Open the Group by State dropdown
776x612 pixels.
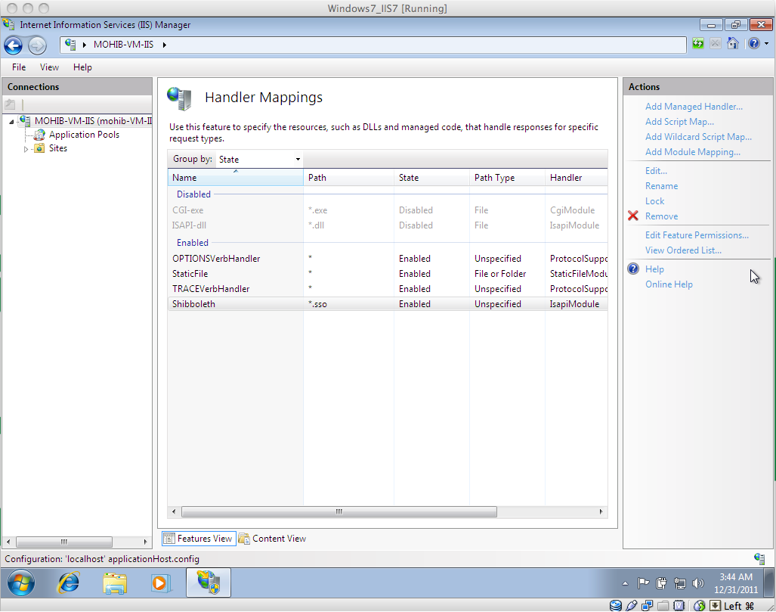coord(259,160)
